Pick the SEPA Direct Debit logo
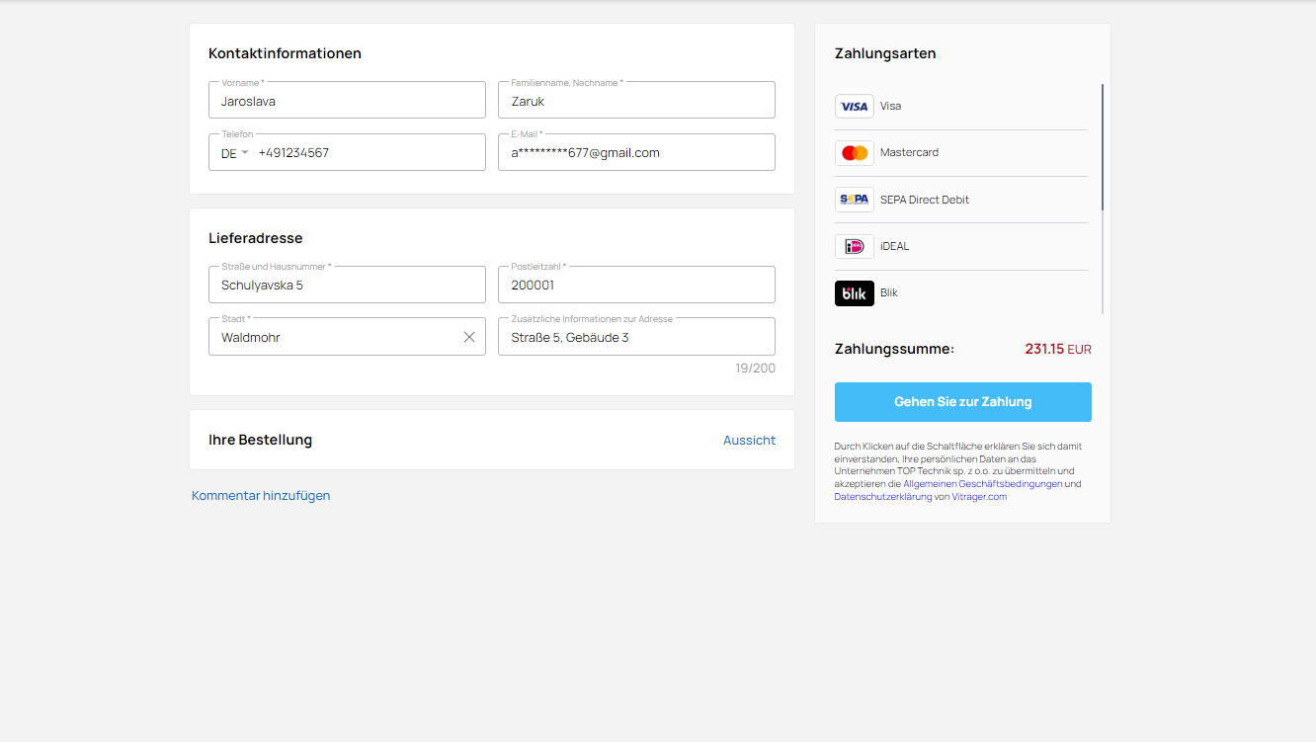 tap(854, 200)
